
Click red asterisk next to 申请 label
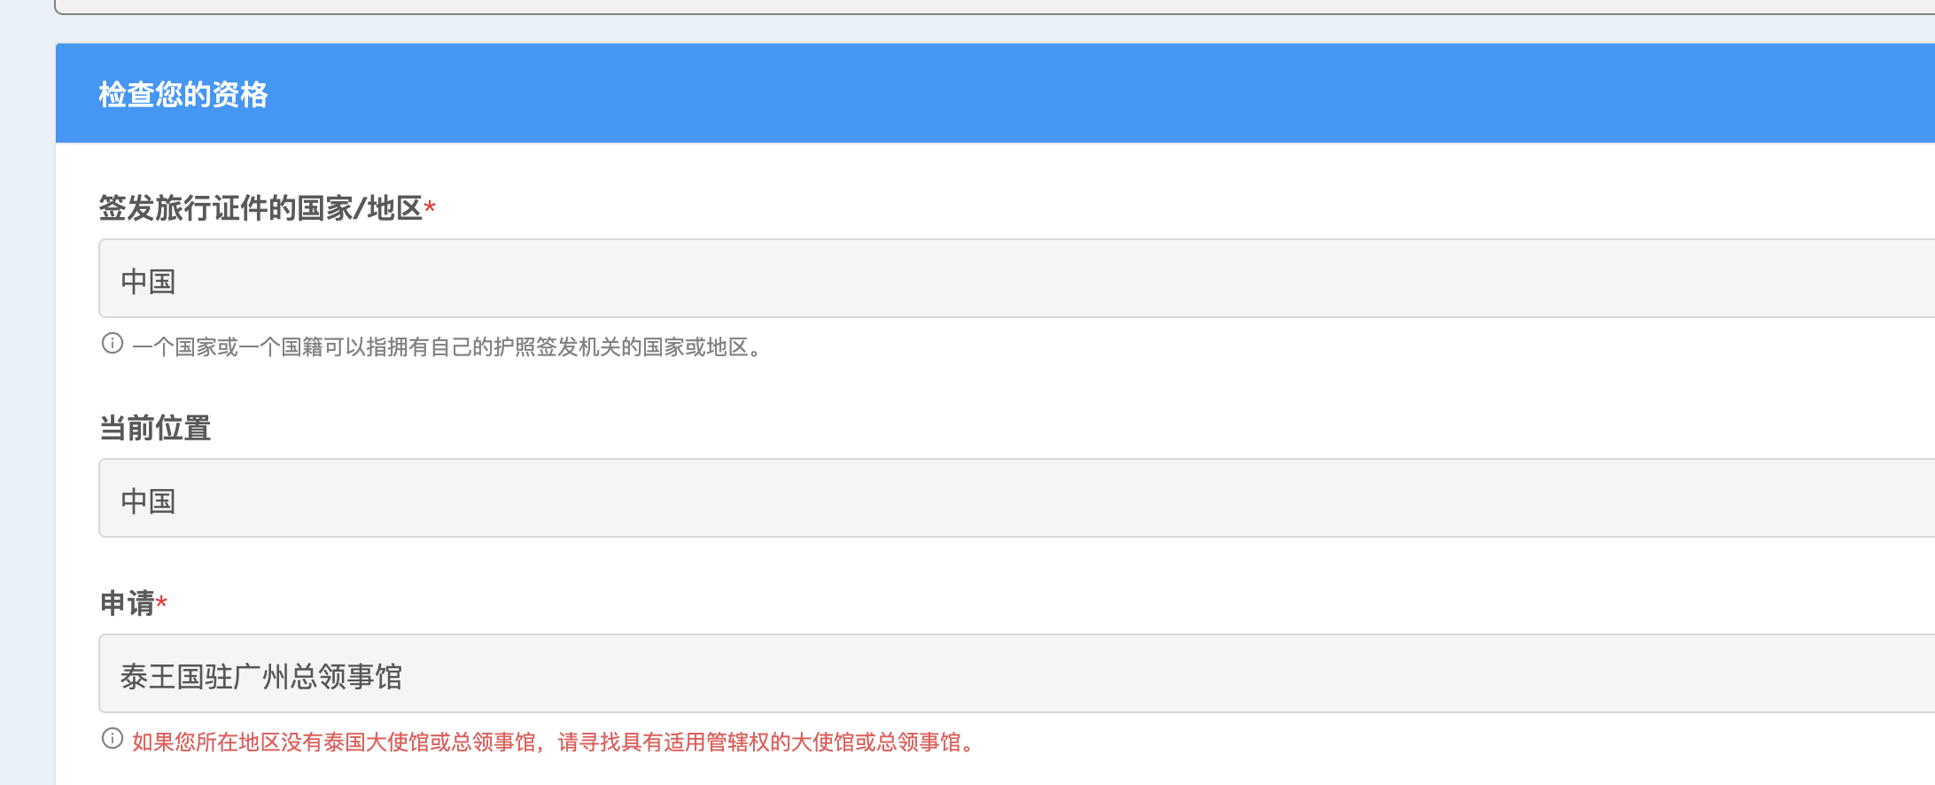pos(161,603)
